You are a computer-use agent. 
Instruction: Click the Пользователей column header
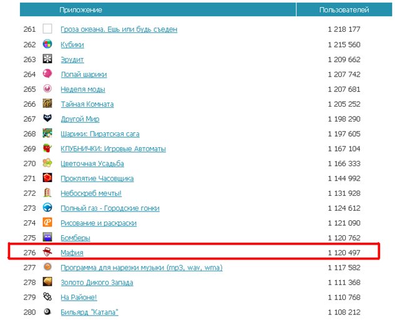pos(344,10)
